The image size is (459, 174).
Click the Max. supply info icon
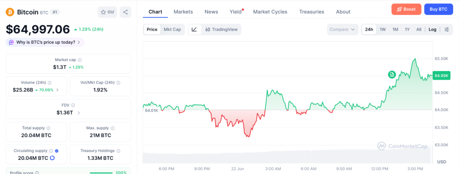click(113, 128)
